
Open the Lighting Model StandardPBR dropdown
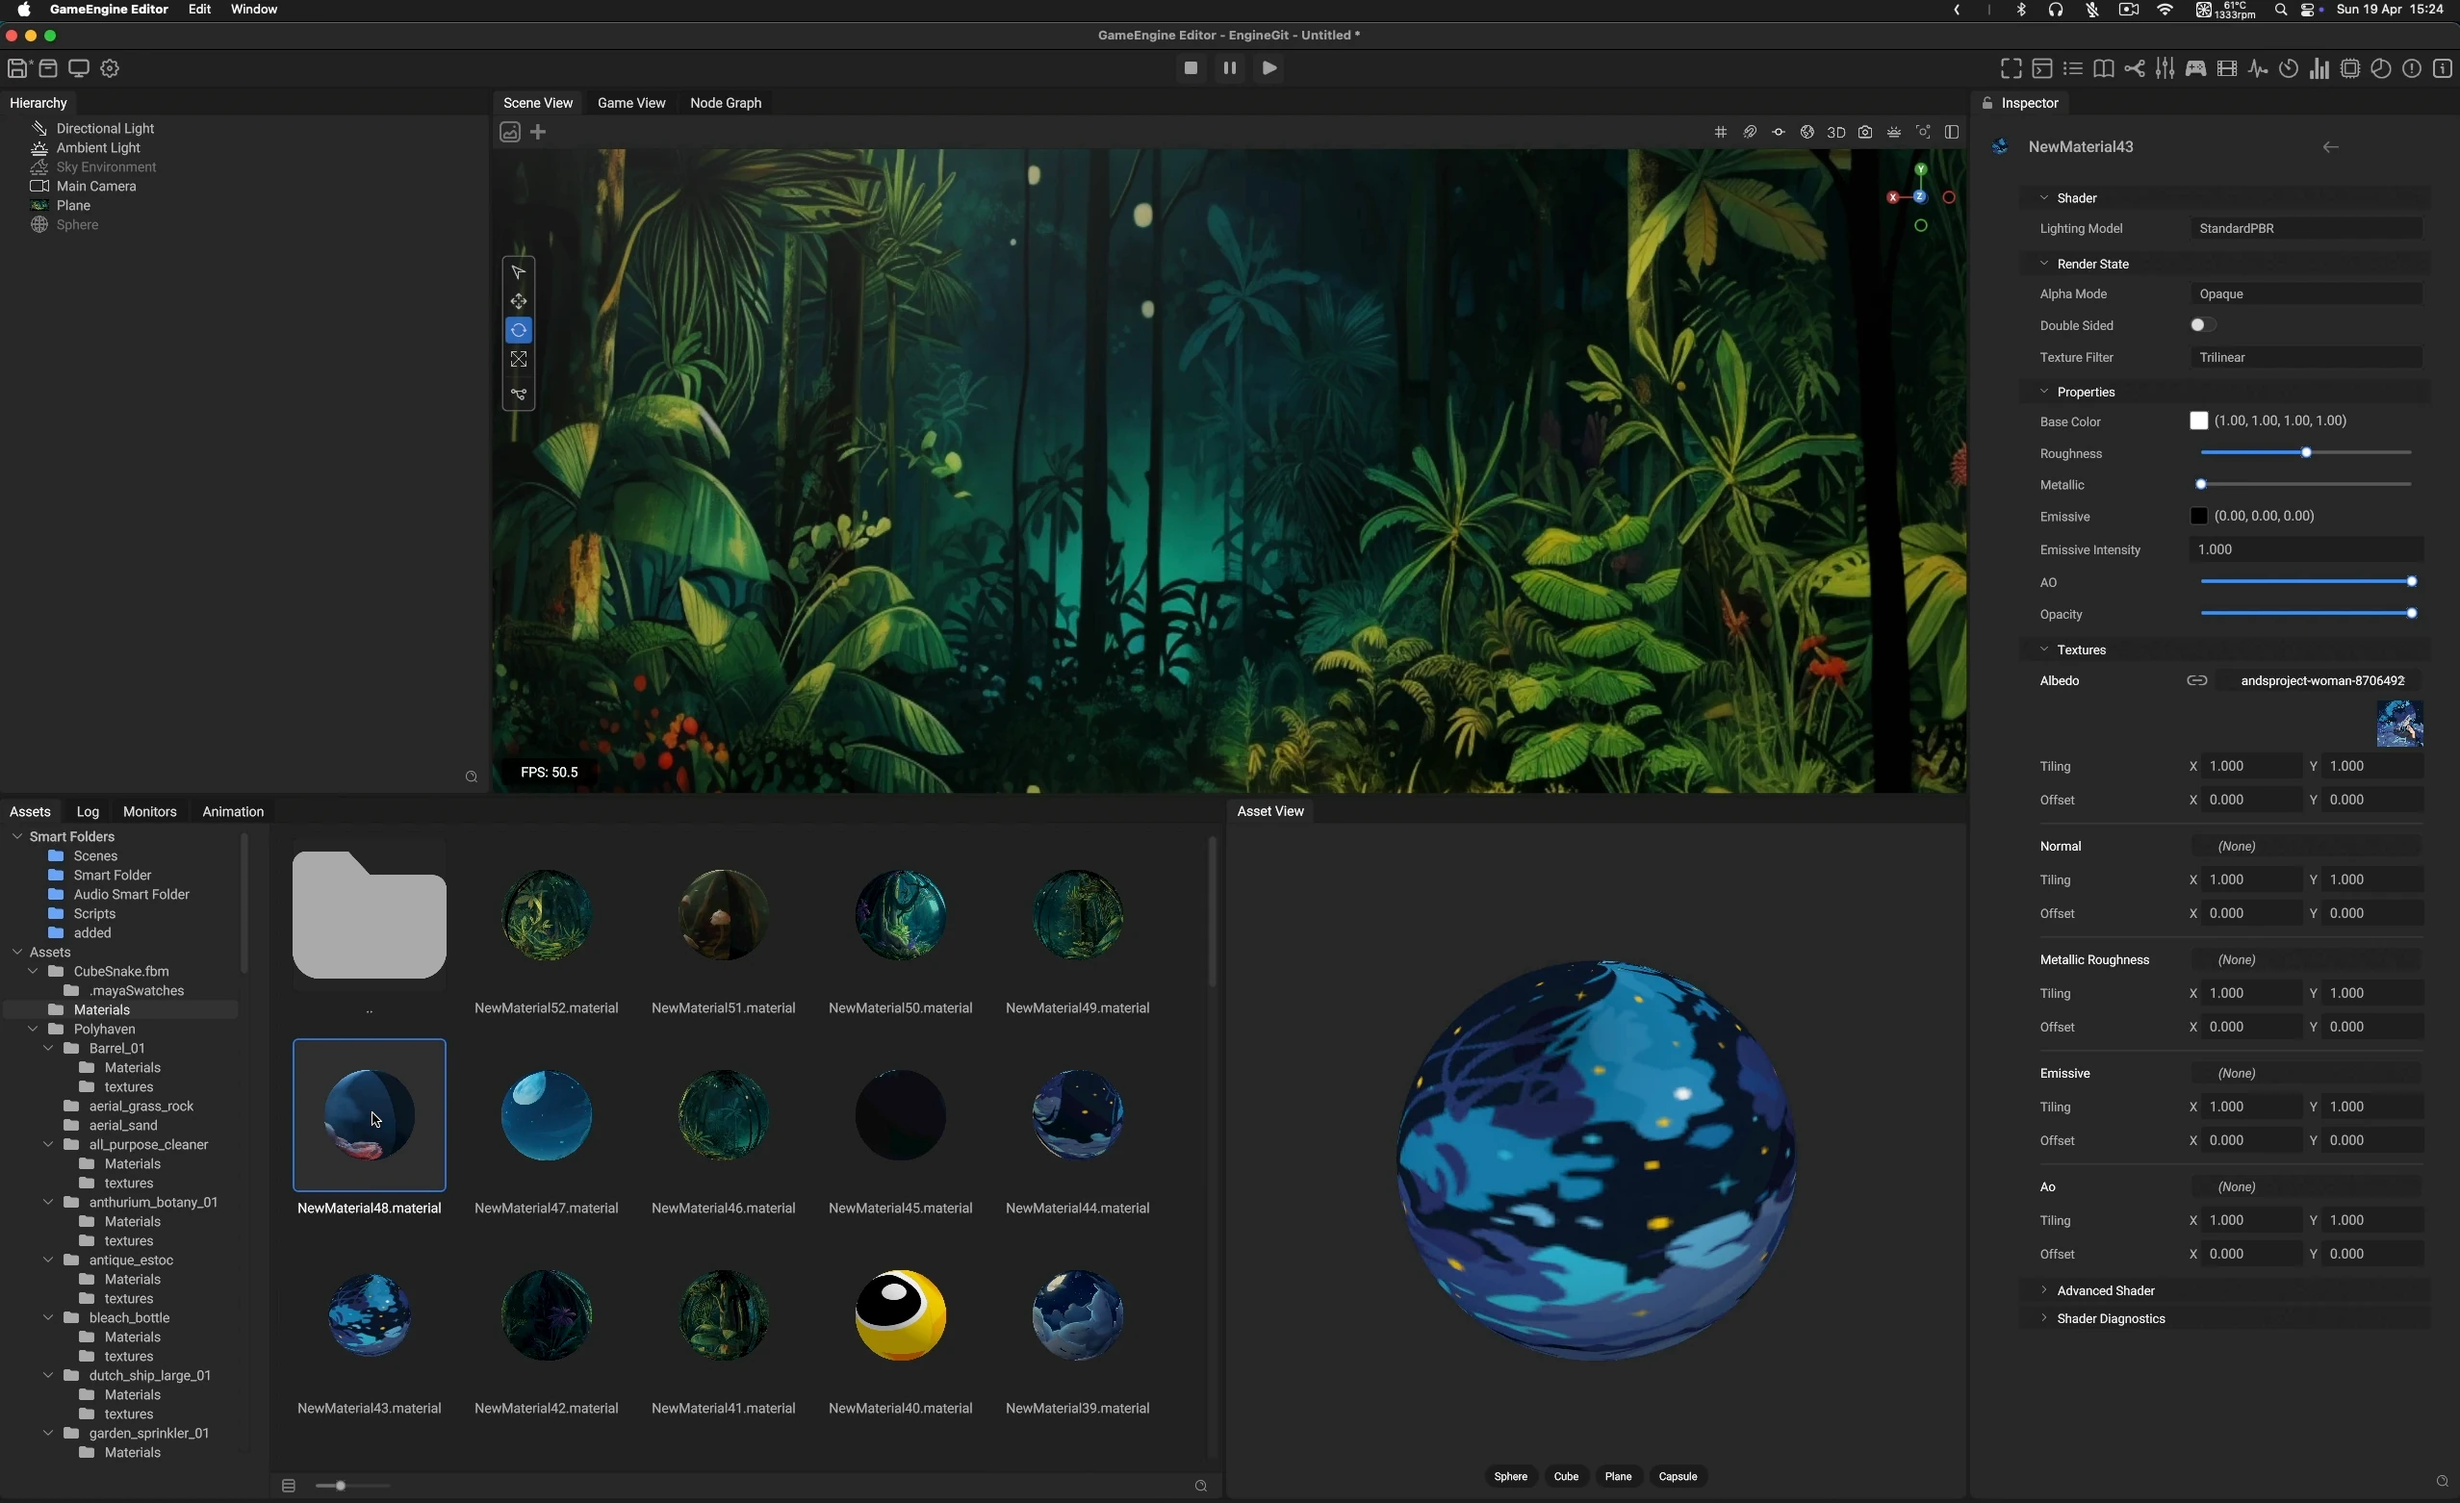point(2306,229)
